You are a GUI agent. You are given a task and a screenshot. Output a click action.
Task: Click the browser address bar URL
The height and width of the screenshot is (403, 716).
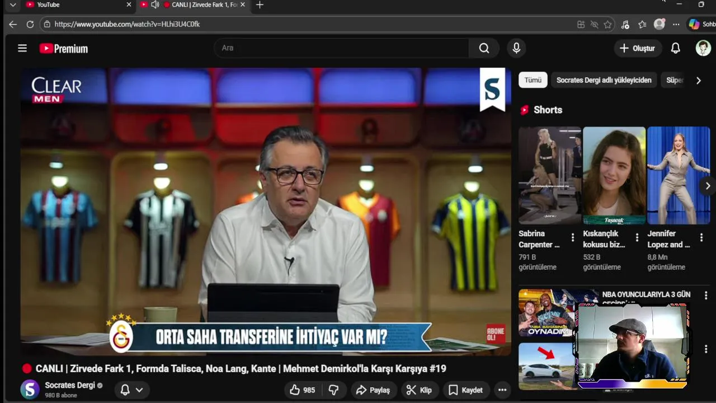click(x=127, y=24)
